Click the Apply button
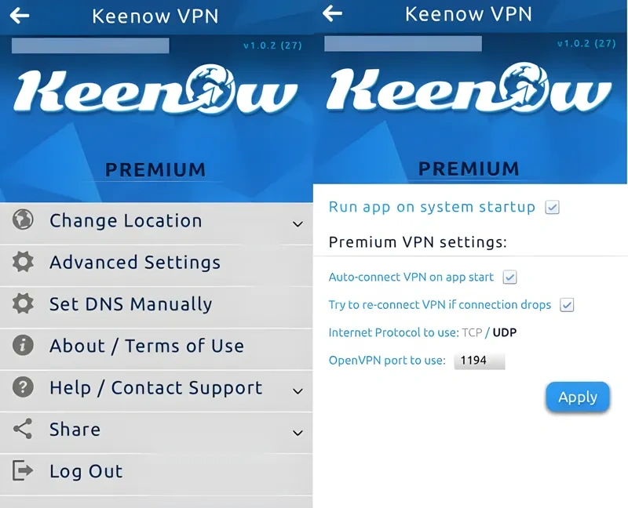This screenshot has height=508, width=628. click(578, 397)
